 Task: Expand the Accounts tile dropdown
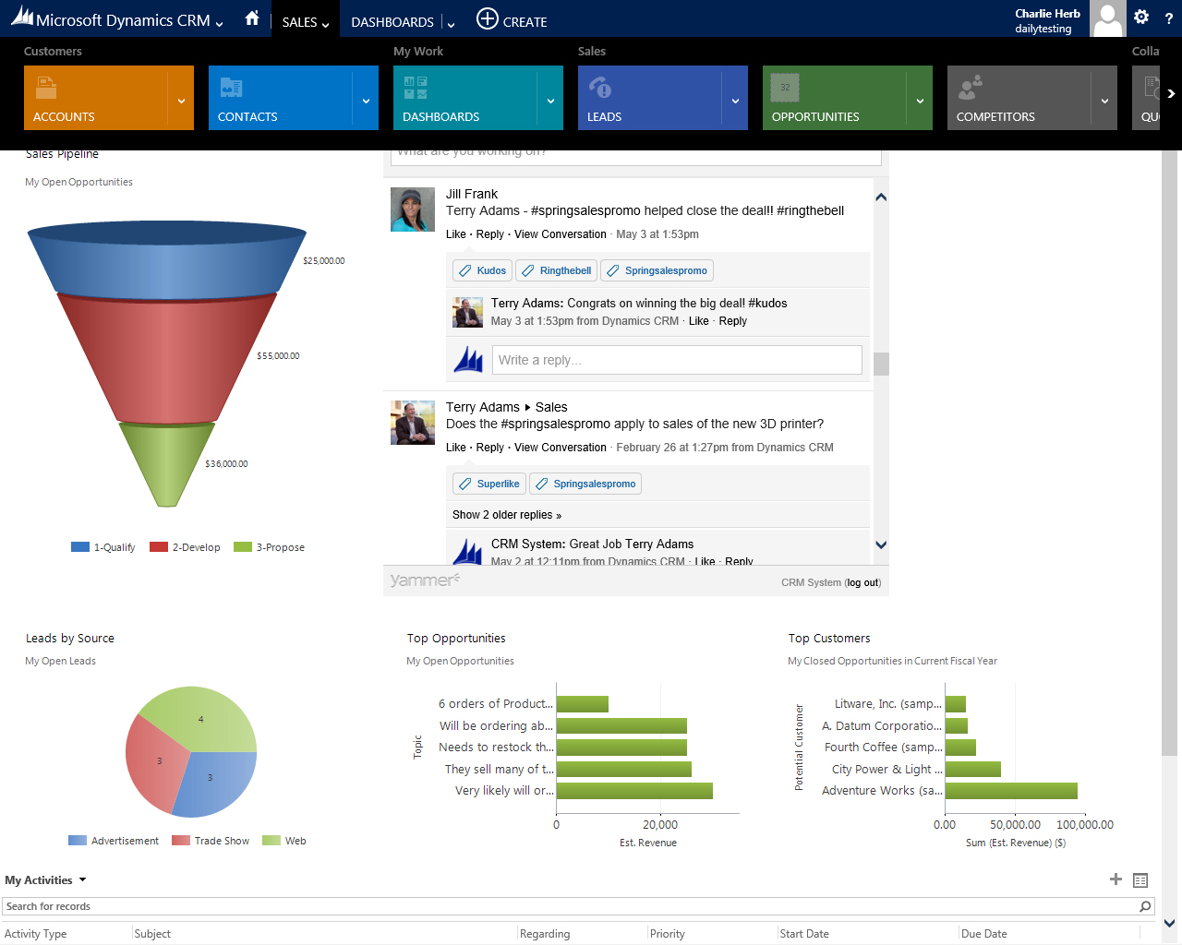click(x=181, y=101)
